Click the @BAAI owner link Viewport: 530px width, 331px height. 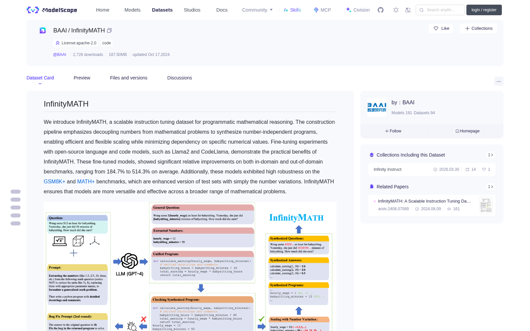point(60,55)
